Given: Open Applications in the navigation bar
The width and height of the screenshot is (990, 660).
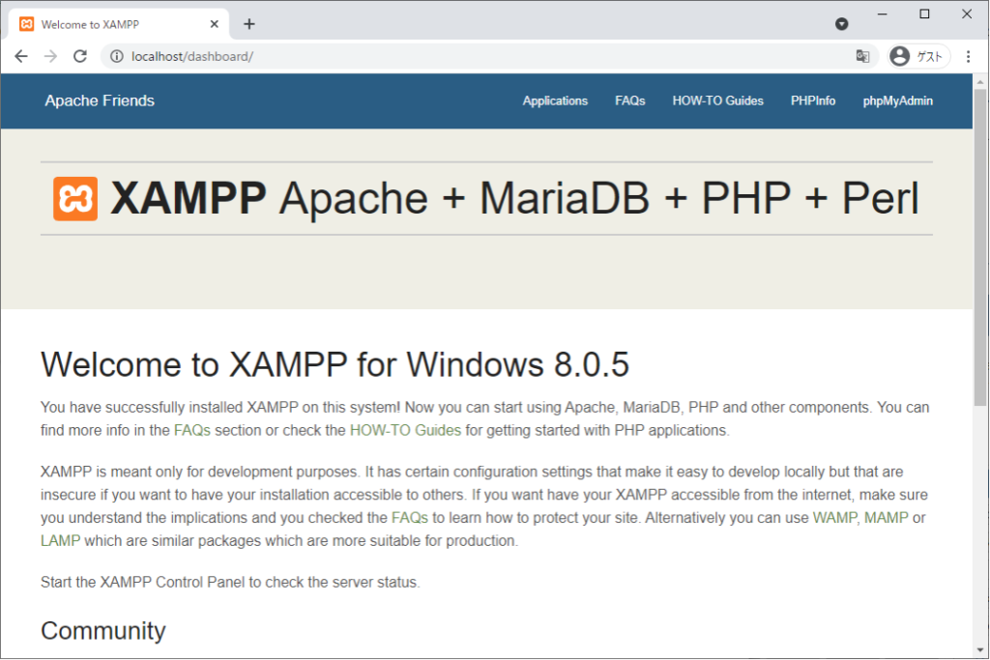Looking at the screenshot, I should [555, 100].
